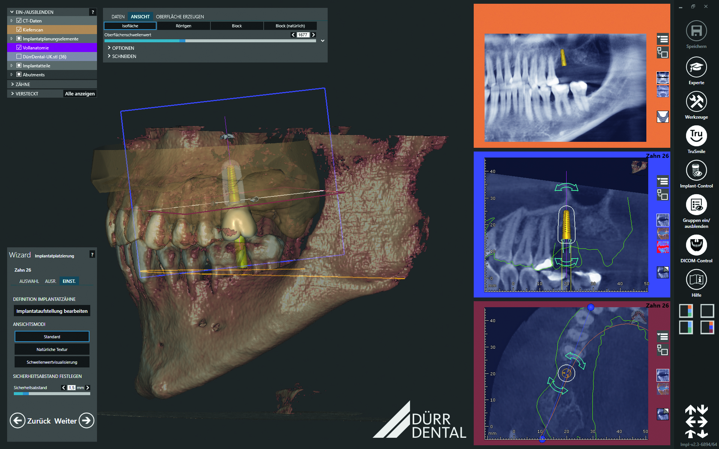
Task: Select Block (natürlich) rendering mode
Action: [x=290, y=26]
